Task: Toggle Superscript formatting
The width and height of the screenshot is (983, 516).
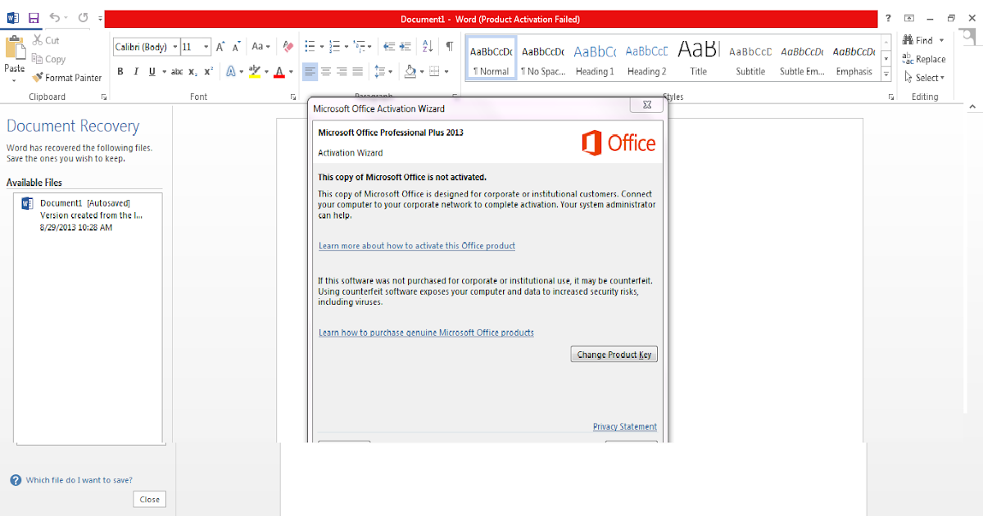Action: 208,72
